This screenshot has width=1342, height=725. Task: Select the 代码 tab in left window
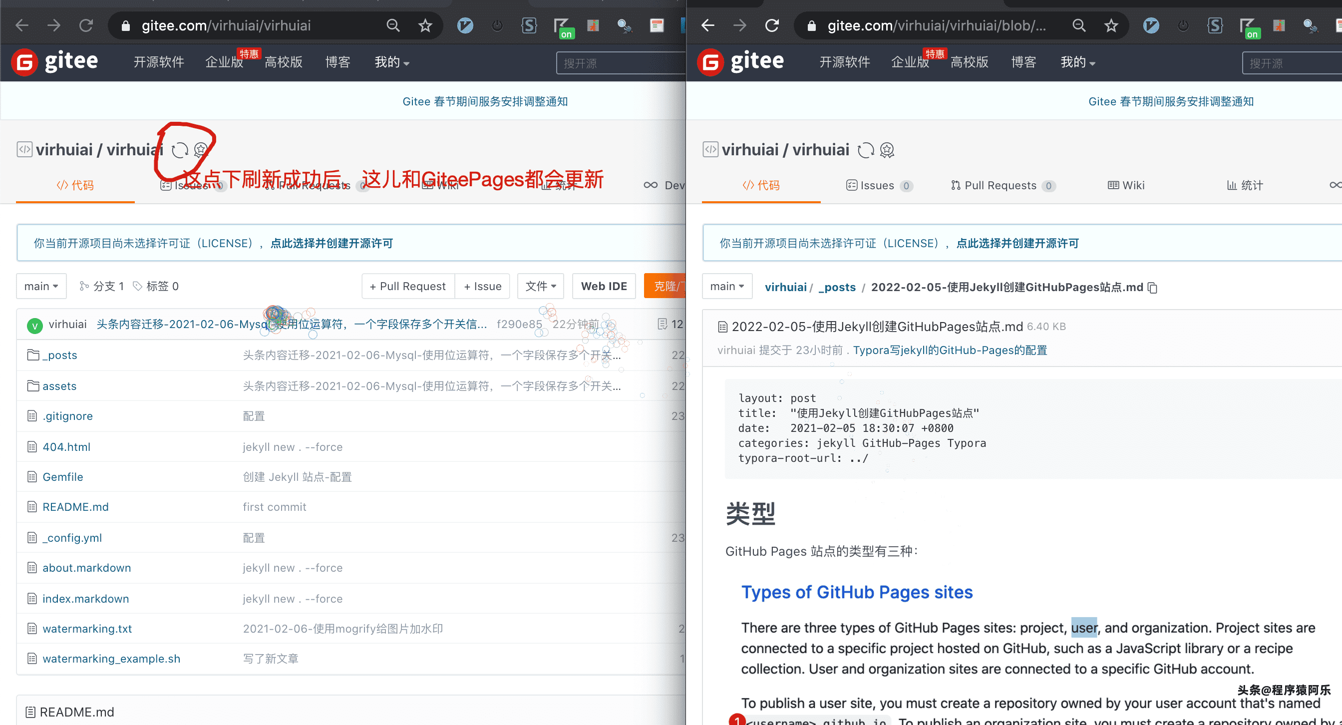(x=75, y=185)
